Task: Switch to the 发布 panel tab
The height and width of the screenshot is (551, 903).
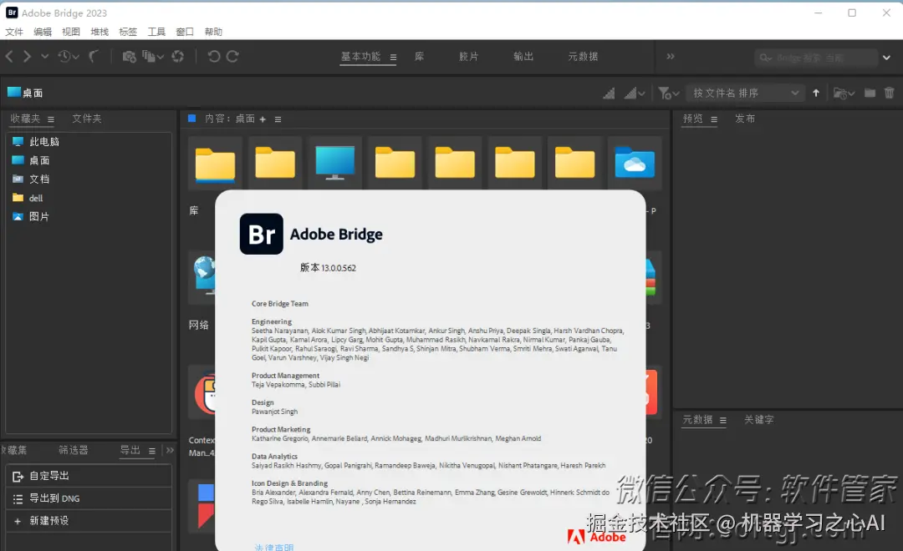Action: click(745, 119)
